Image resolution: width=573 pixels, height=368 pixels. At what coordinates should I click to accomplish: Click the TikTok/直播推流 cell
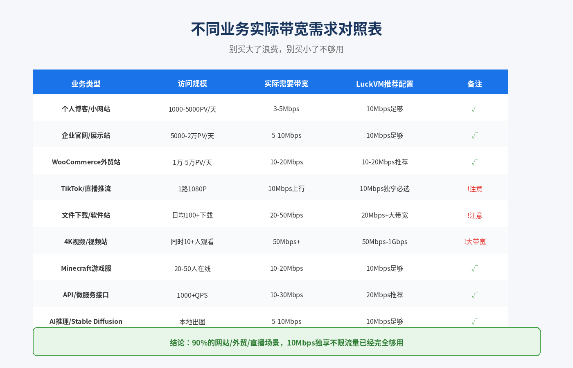coord(86,188)
